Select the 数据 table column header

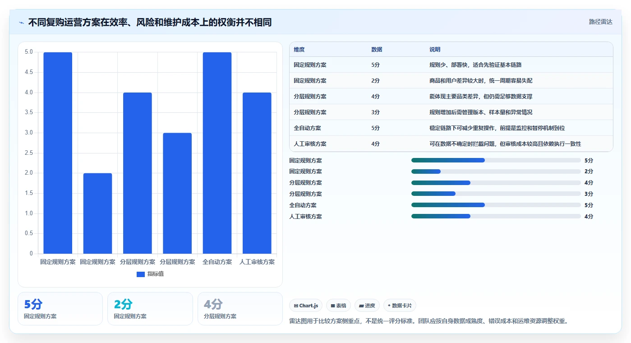coord(377,50)
